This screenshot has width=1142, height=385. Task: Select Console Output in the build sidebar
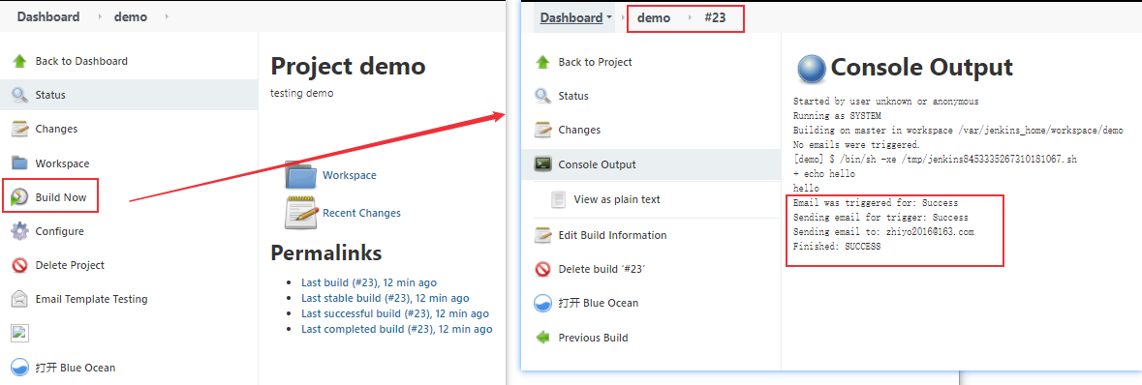(x=598, y=164)
